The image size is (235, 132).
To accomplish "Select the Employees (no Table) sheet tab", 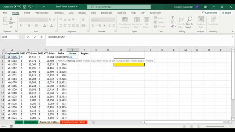I will click(x=73, y=122).
